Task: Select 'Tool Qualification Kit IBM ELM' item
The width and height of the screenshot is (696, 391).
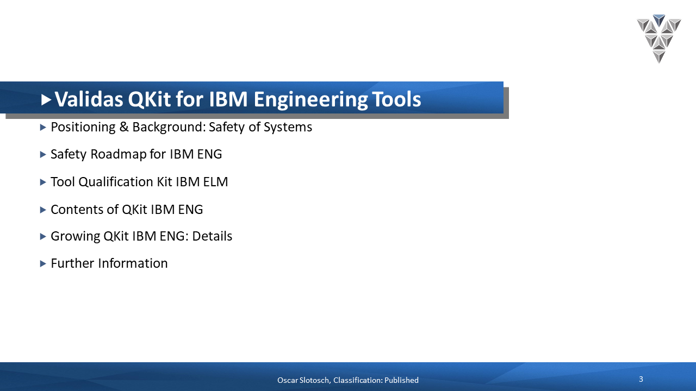Action: [139, 182]
